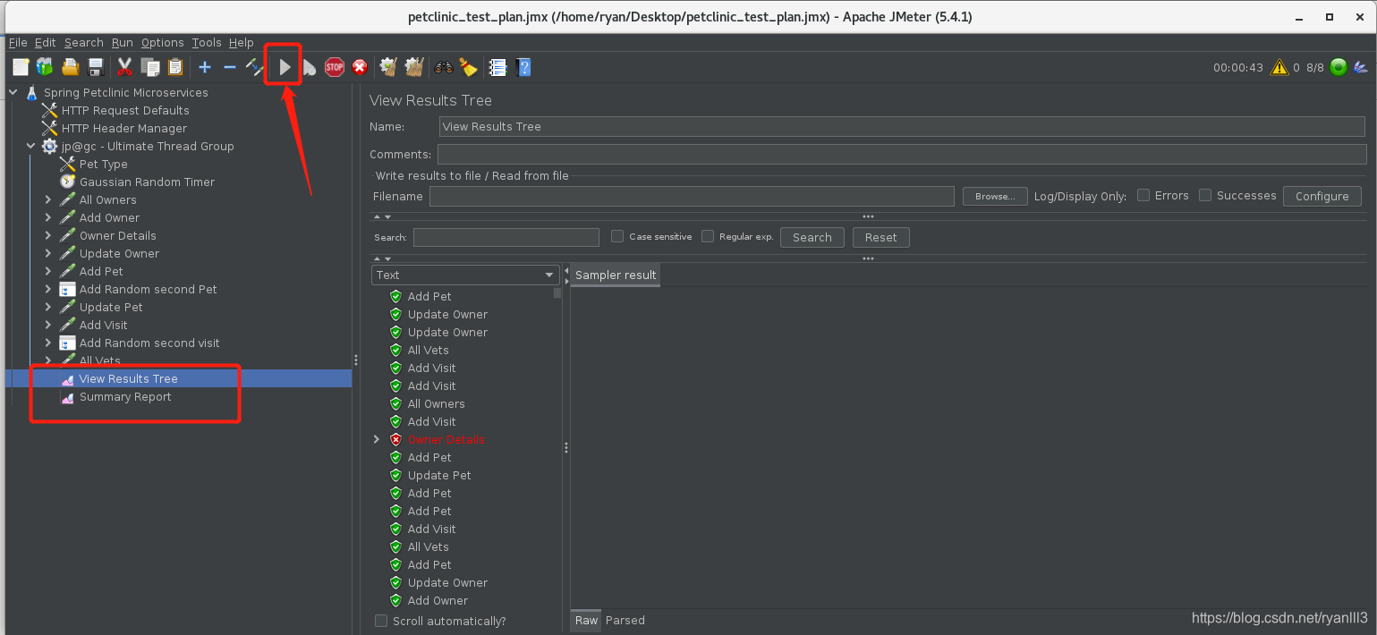
Task: Click Start no pauses icon
Action: [x=309, y=67]
